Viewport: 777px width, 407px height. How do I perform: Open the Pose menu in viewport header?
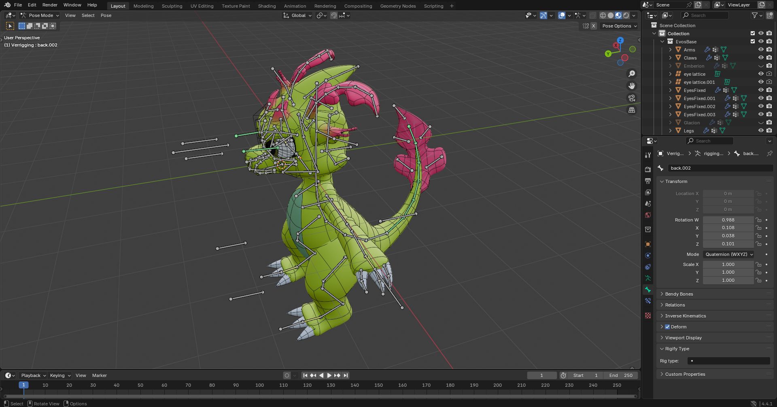[106, 15]
